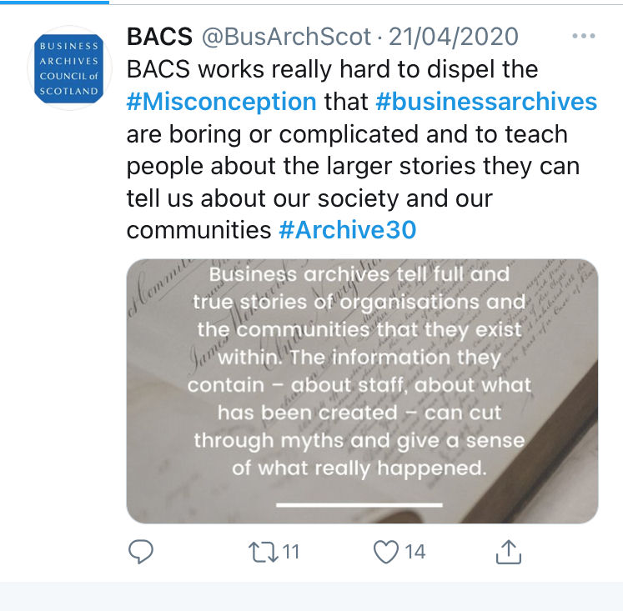Click the blue loading progress bar at top
The image size is (623, 611).
coord(54,2)
